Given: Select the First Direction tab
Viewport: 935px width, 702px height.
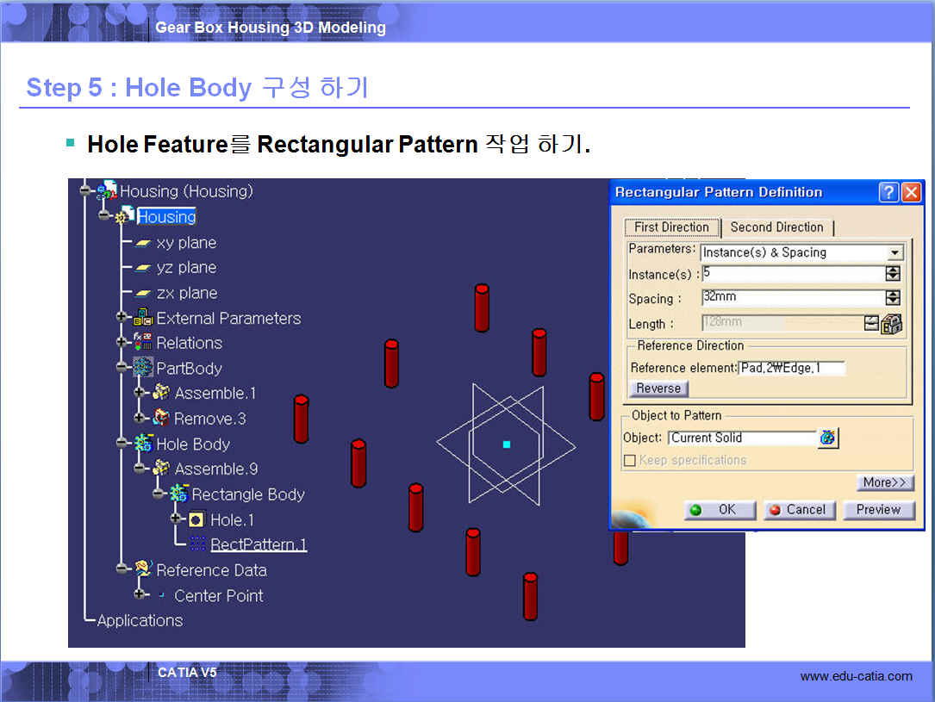Looking at the screenshot, I should click(671, 227).
